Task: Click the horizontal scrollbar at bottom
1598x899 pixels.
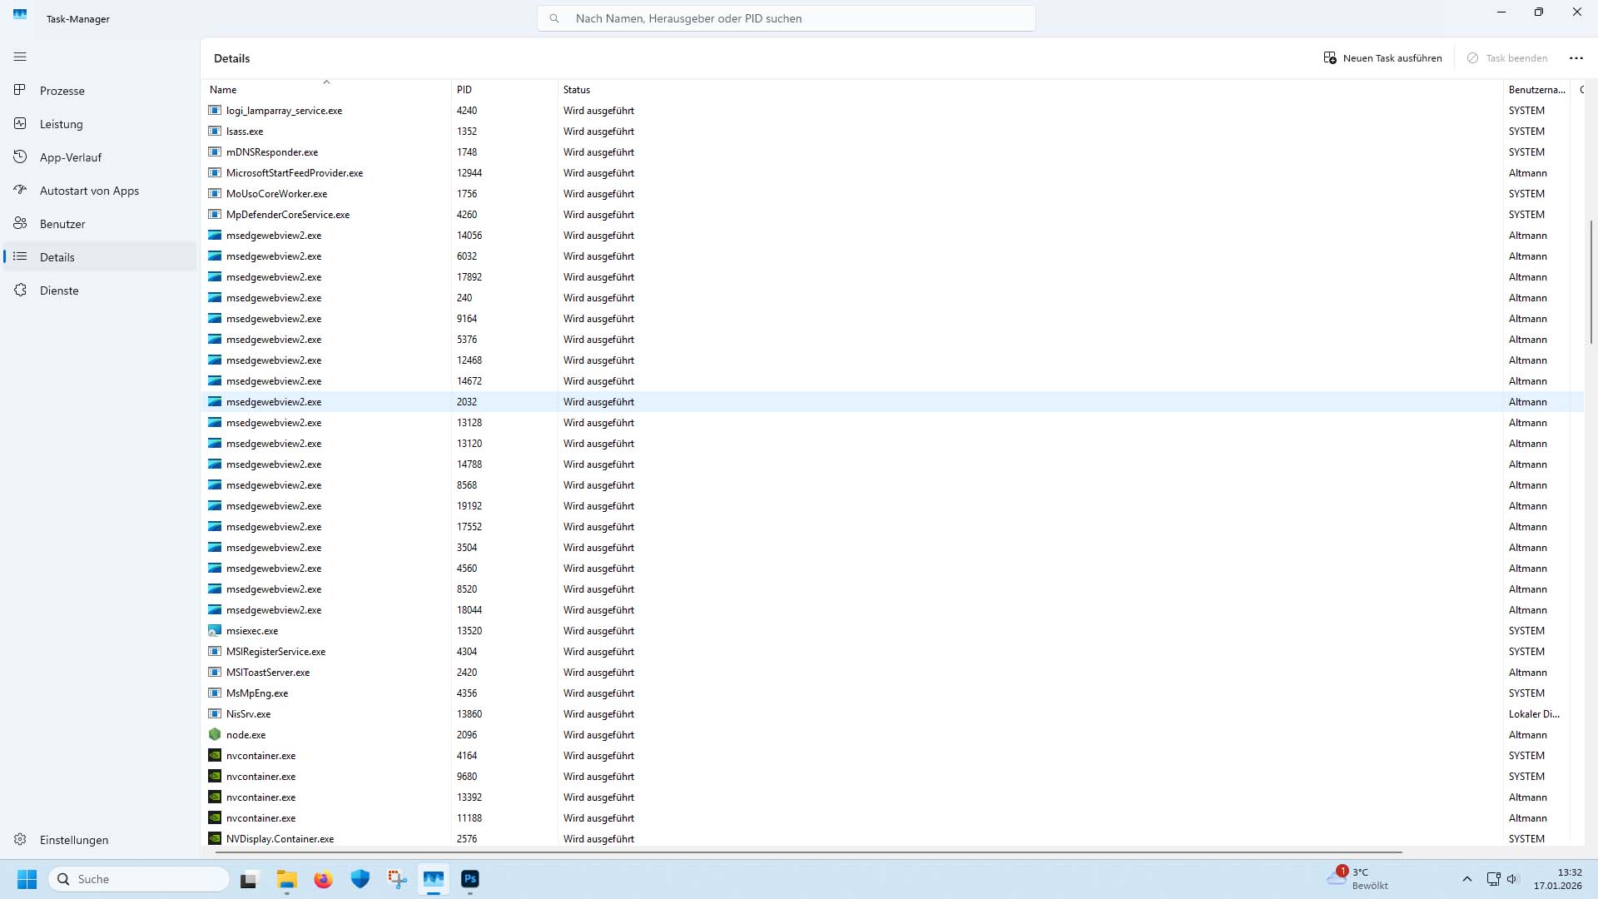Action: pos(807,852)
